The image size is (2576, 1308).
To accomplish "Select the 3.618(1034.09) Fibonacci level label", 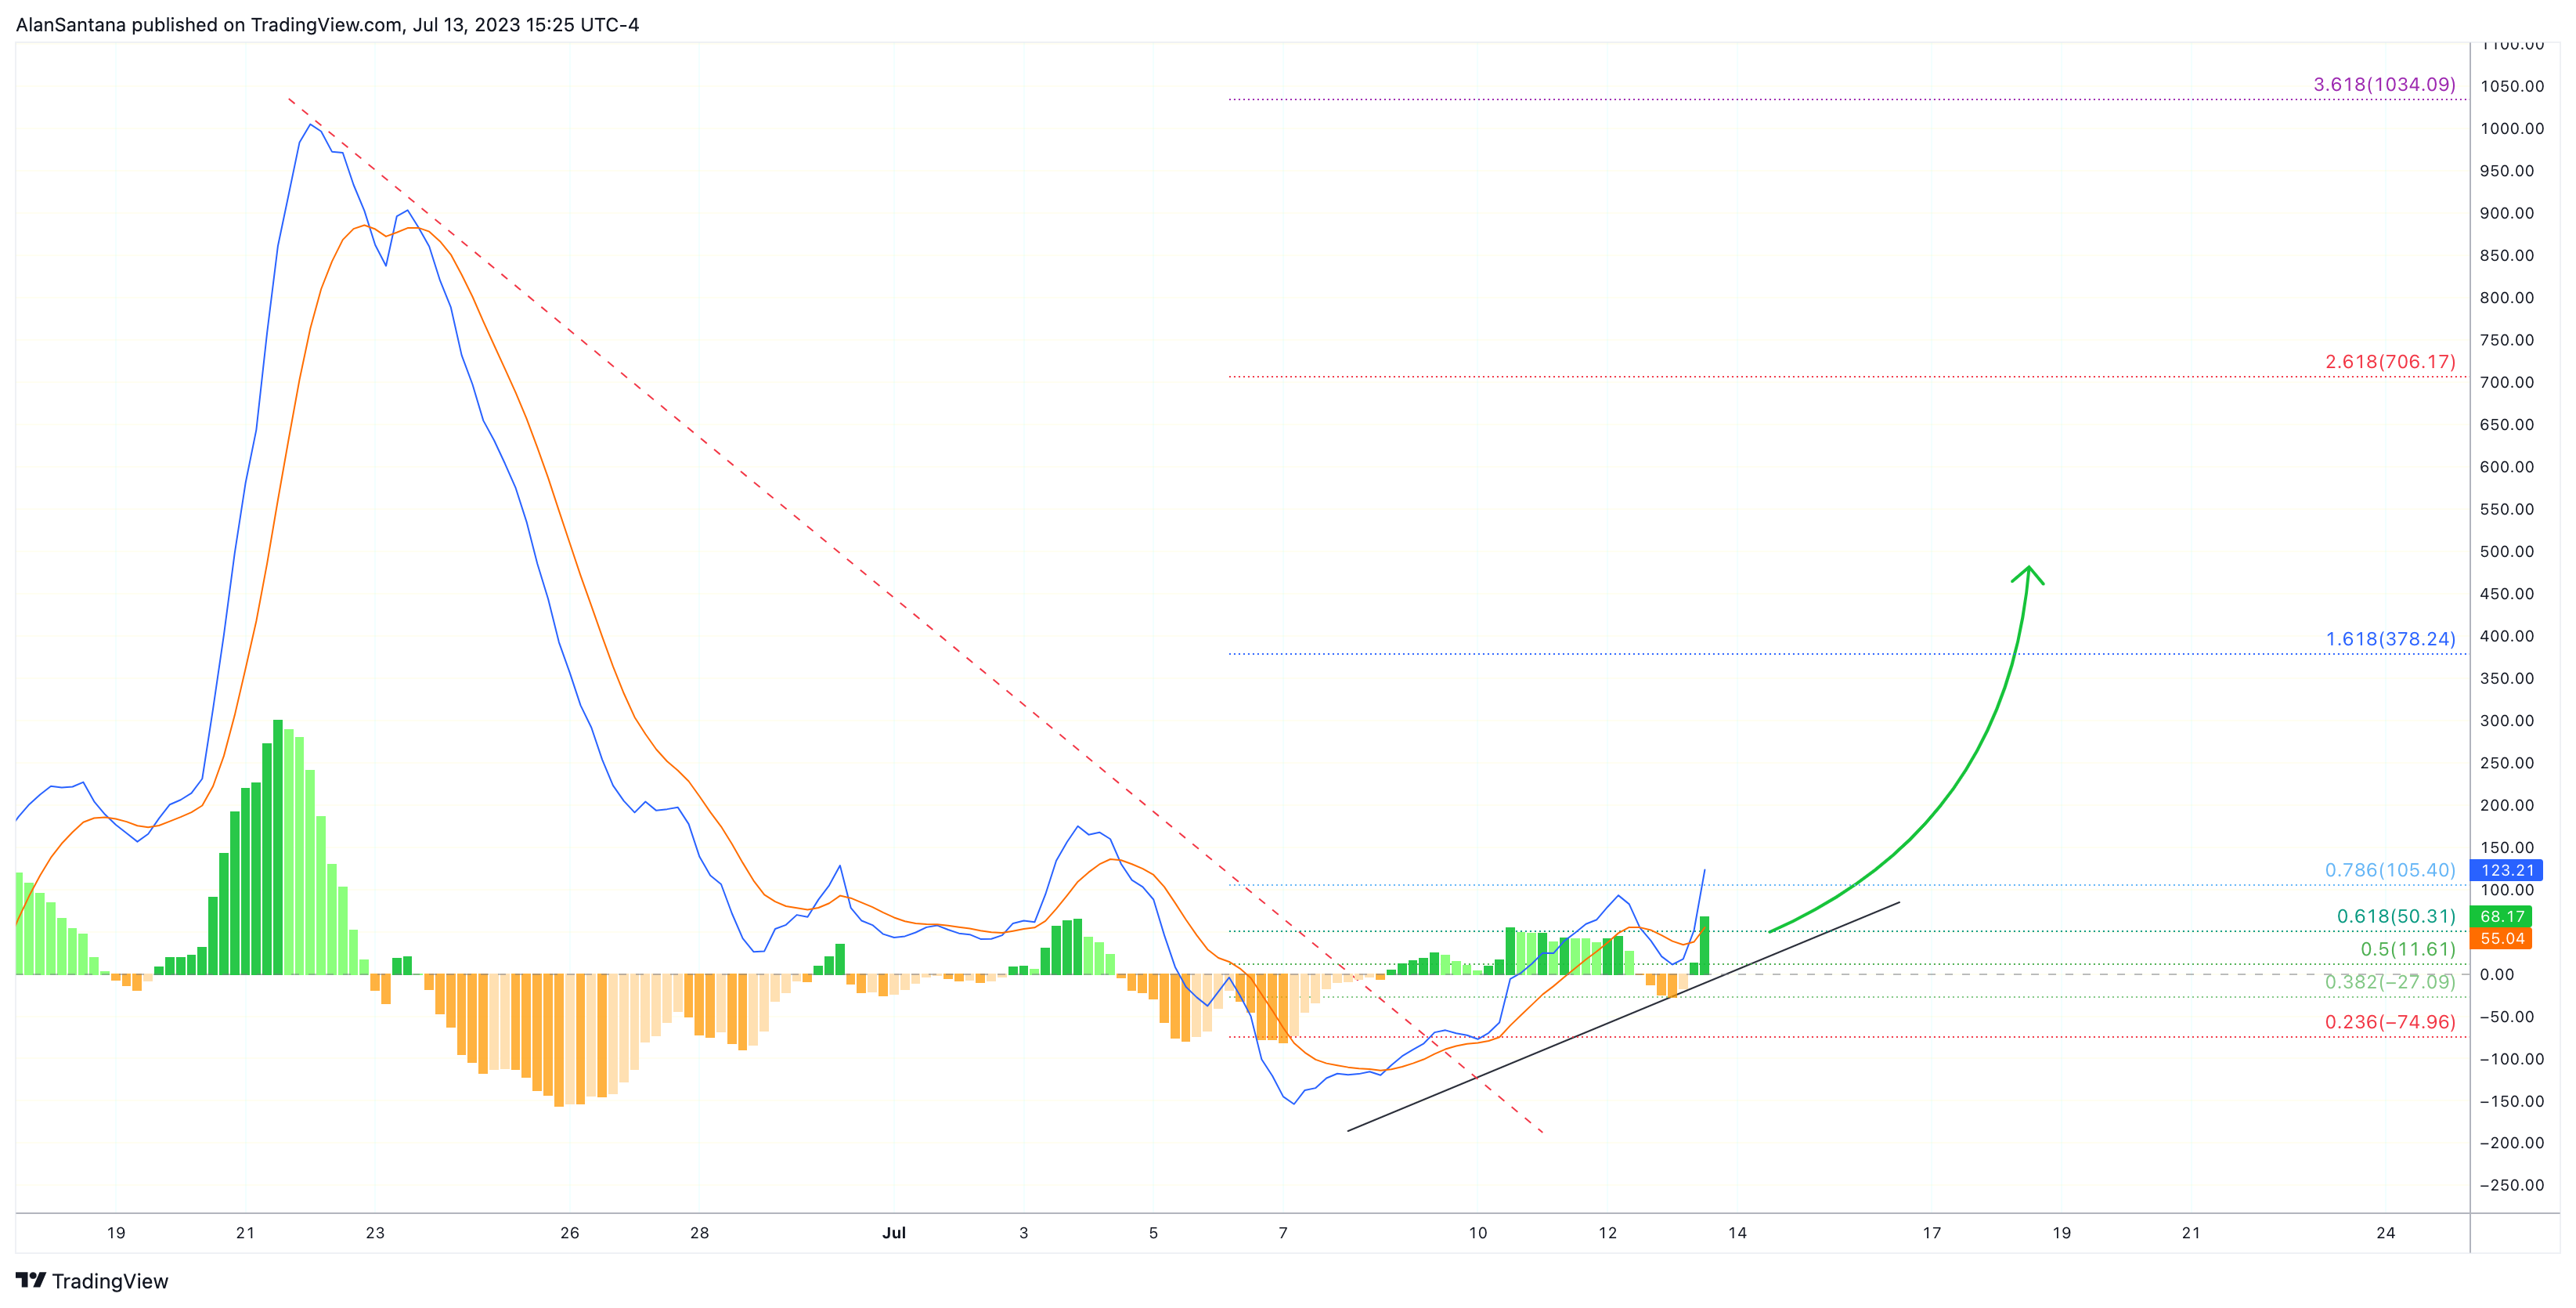I will (2384, 84).
